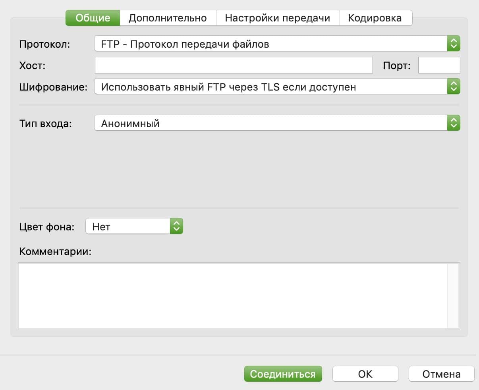Go to the Настройки передачи tab
479x390 pixels.
pyautogui.click(x=277, y=18)
